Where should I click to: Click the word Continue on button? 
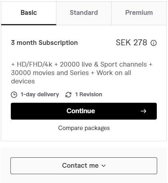point(81,111)
